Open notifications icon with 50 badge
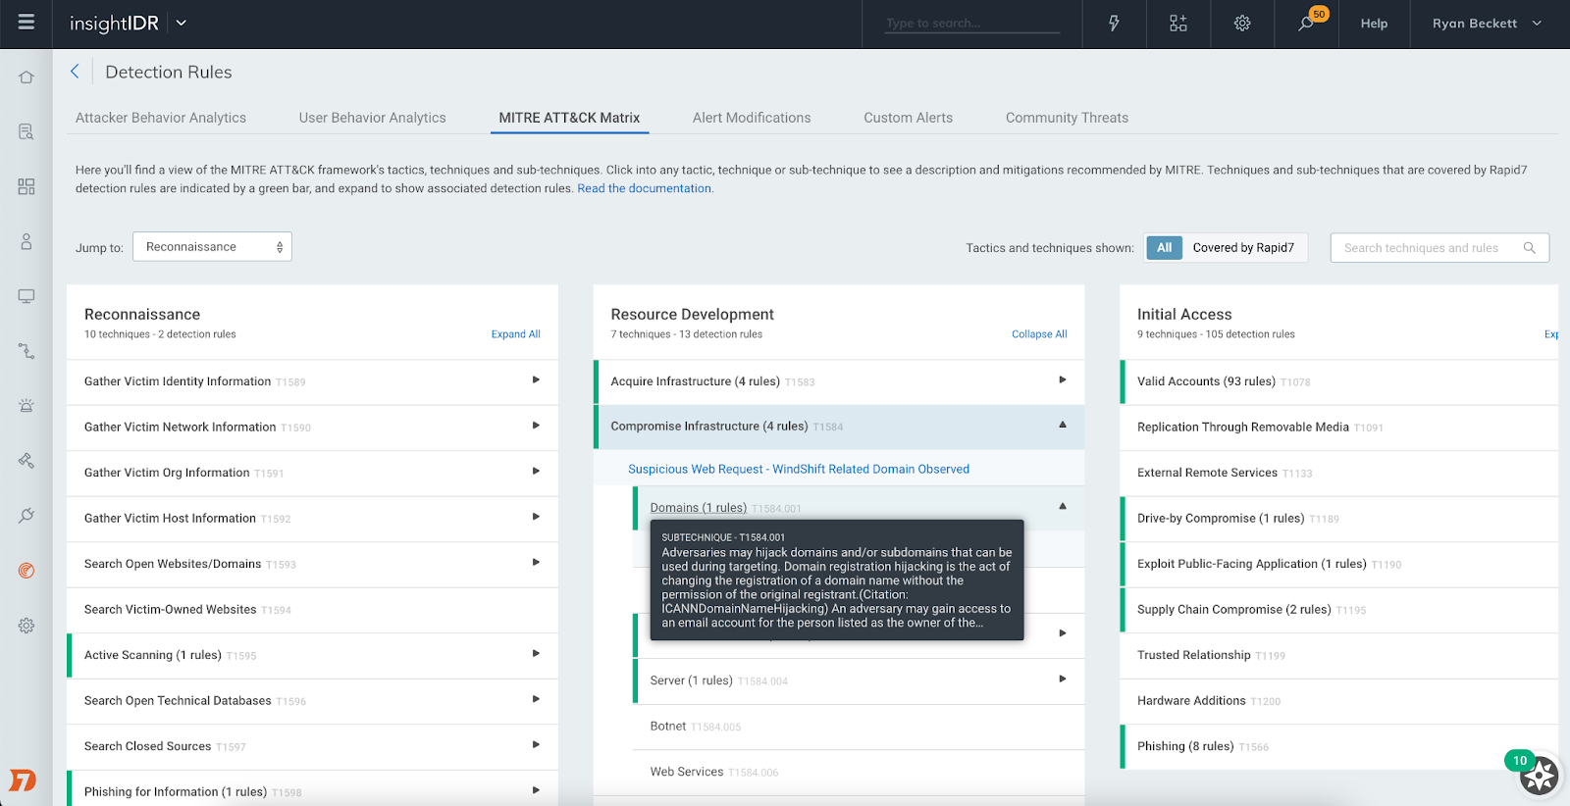The image size is (1570, 806). [x=1306, y=24]
